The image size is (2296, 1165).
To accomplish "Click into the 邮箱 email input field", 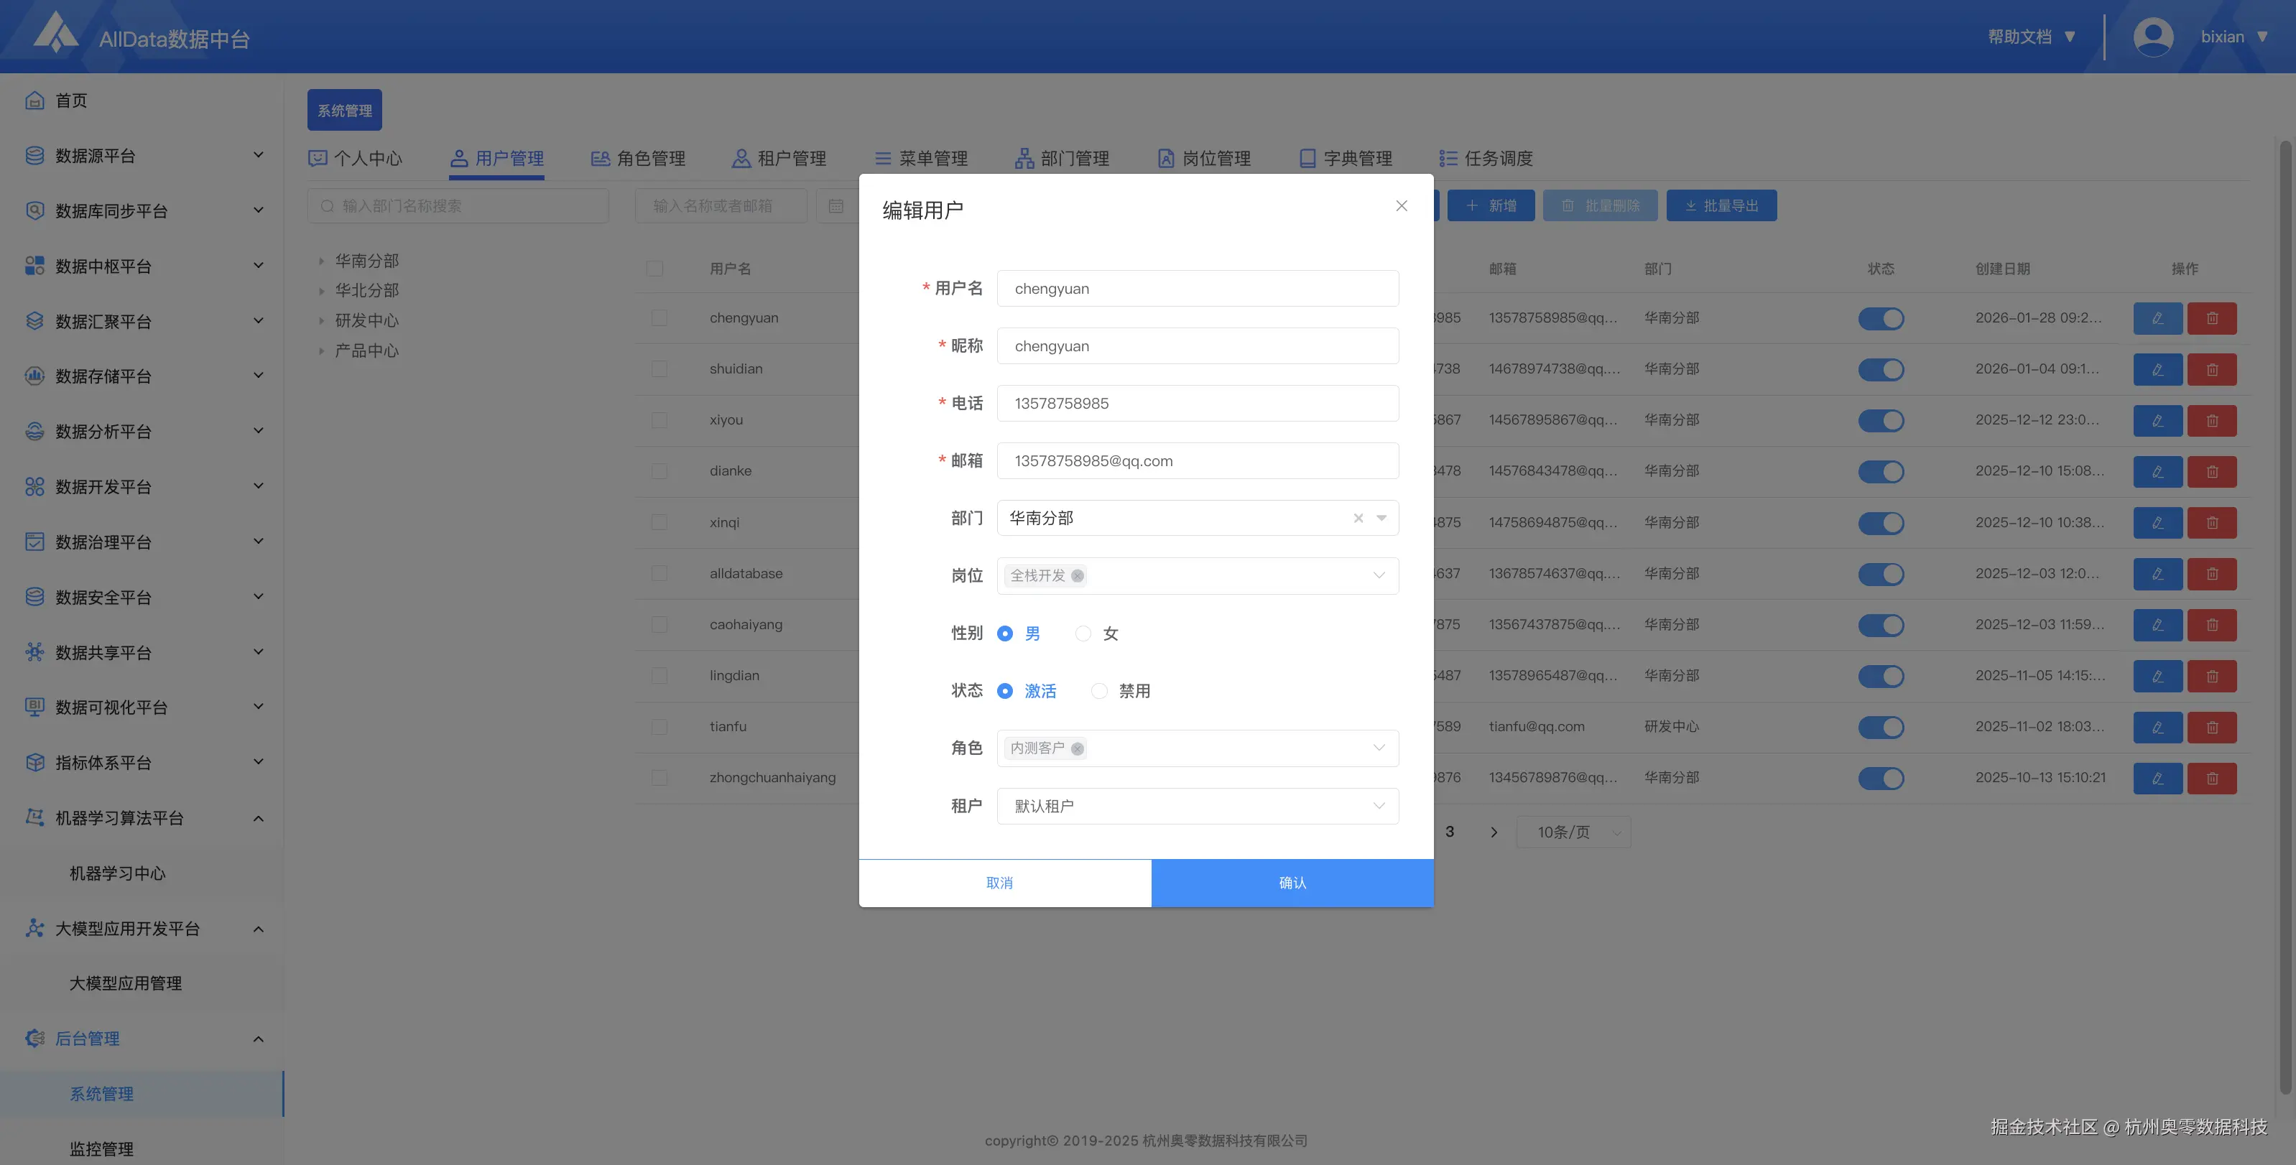I will pyautogui.click(x=1197, y=461).
